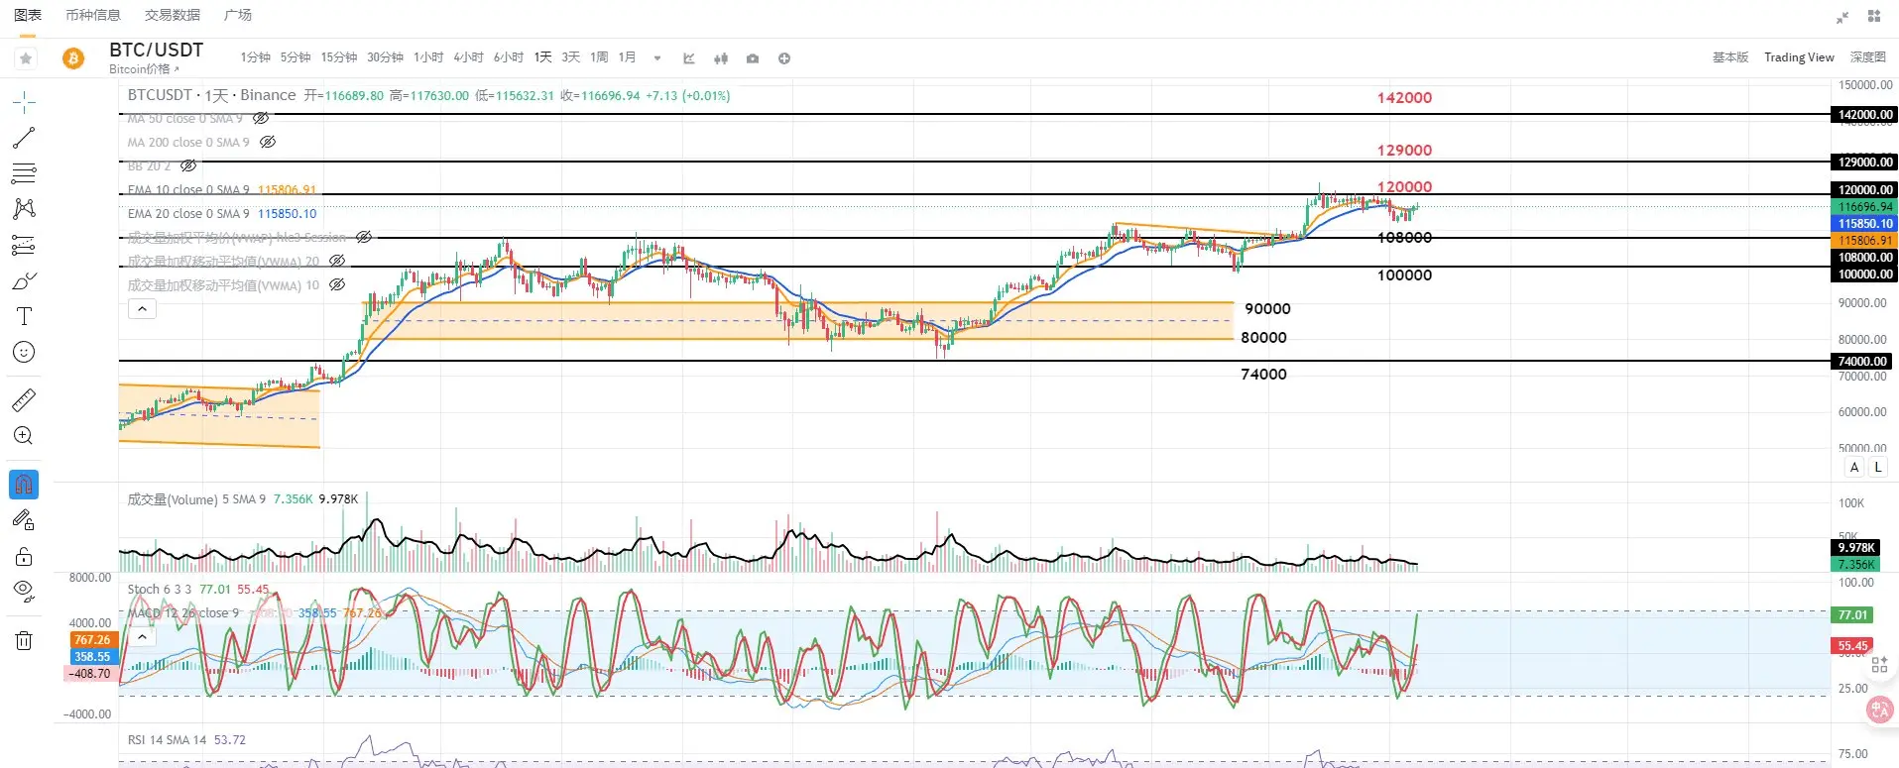Select the 4小时 timeframe
Image resolution: width=1899 pixels, height=768 pixels.
click(468, 57)
